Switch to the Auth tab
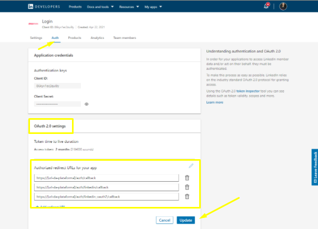Viewport: 318px width, 229px height. pyautogui.click(x=55, y=38)
